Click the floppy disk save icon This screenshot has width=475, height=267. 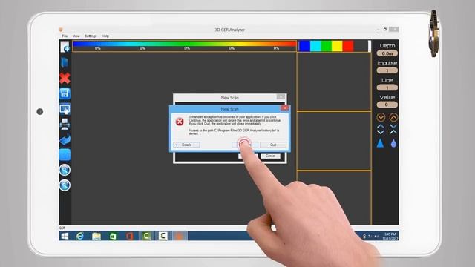(65, 93)
